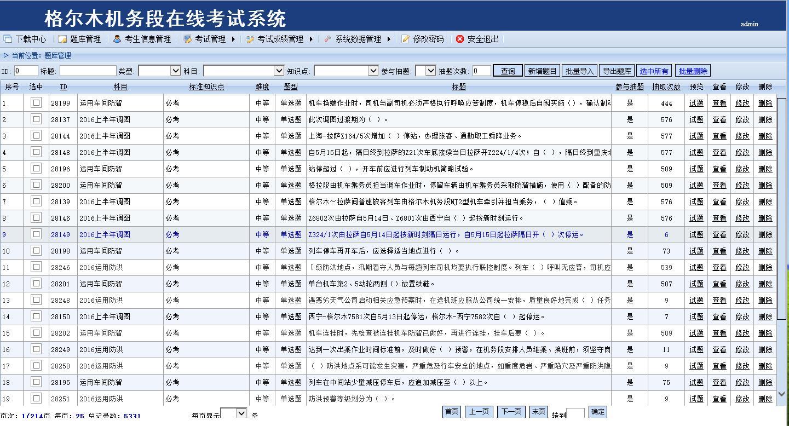Focus the 抽题次数 input field
Screen dimensions: 789x426
click(482, 71)
